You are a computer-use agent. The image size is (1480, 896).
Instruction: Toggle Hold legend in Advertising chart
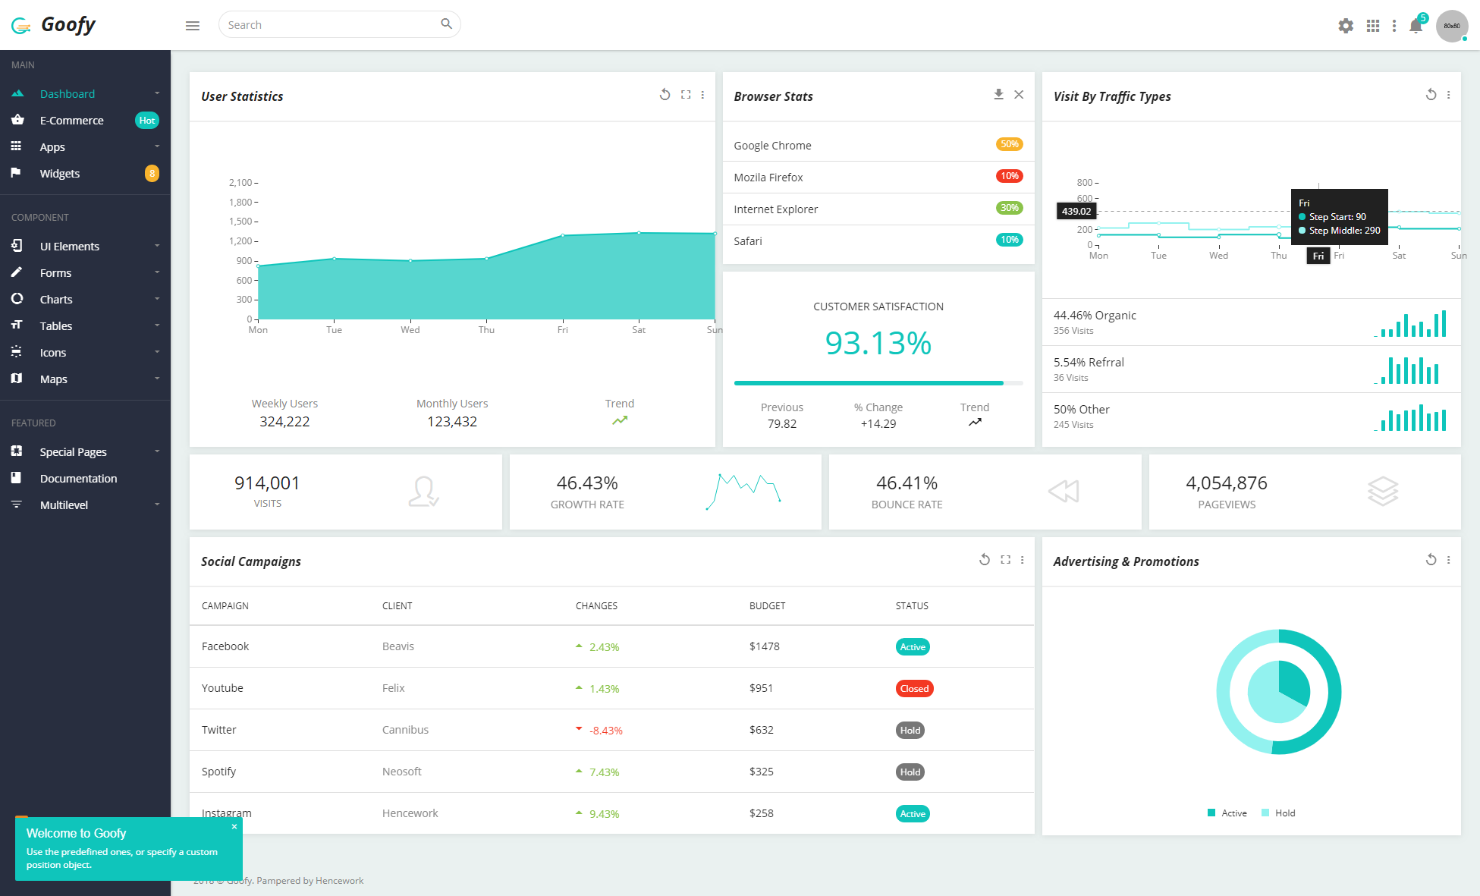pyautogui.click(x=1278, y=813)
